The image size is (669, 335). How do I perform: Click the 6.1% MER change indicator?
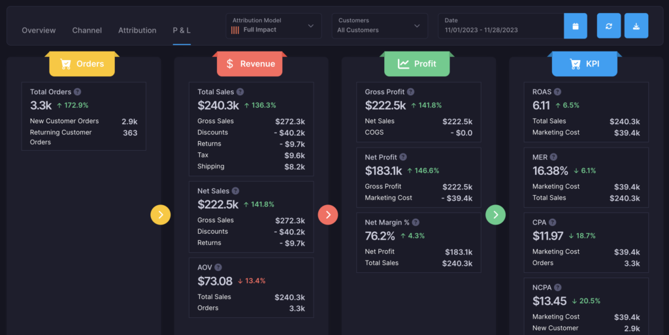point(585,170)
